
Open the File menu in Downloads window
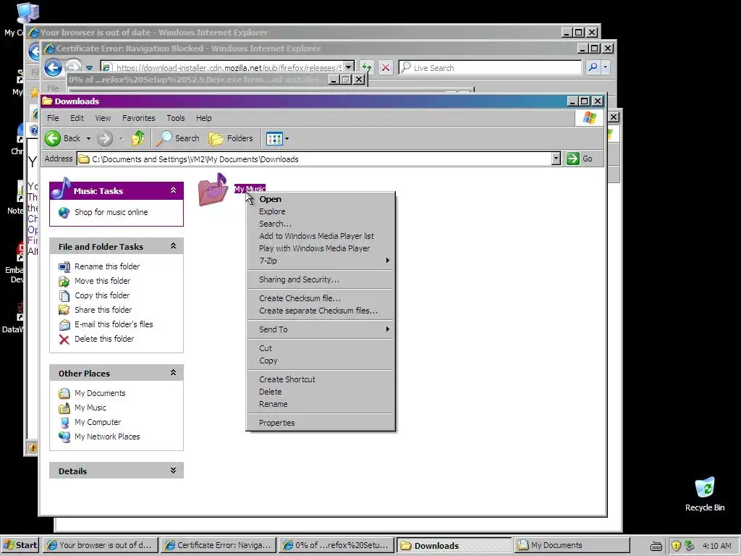(x=53, y=118)
